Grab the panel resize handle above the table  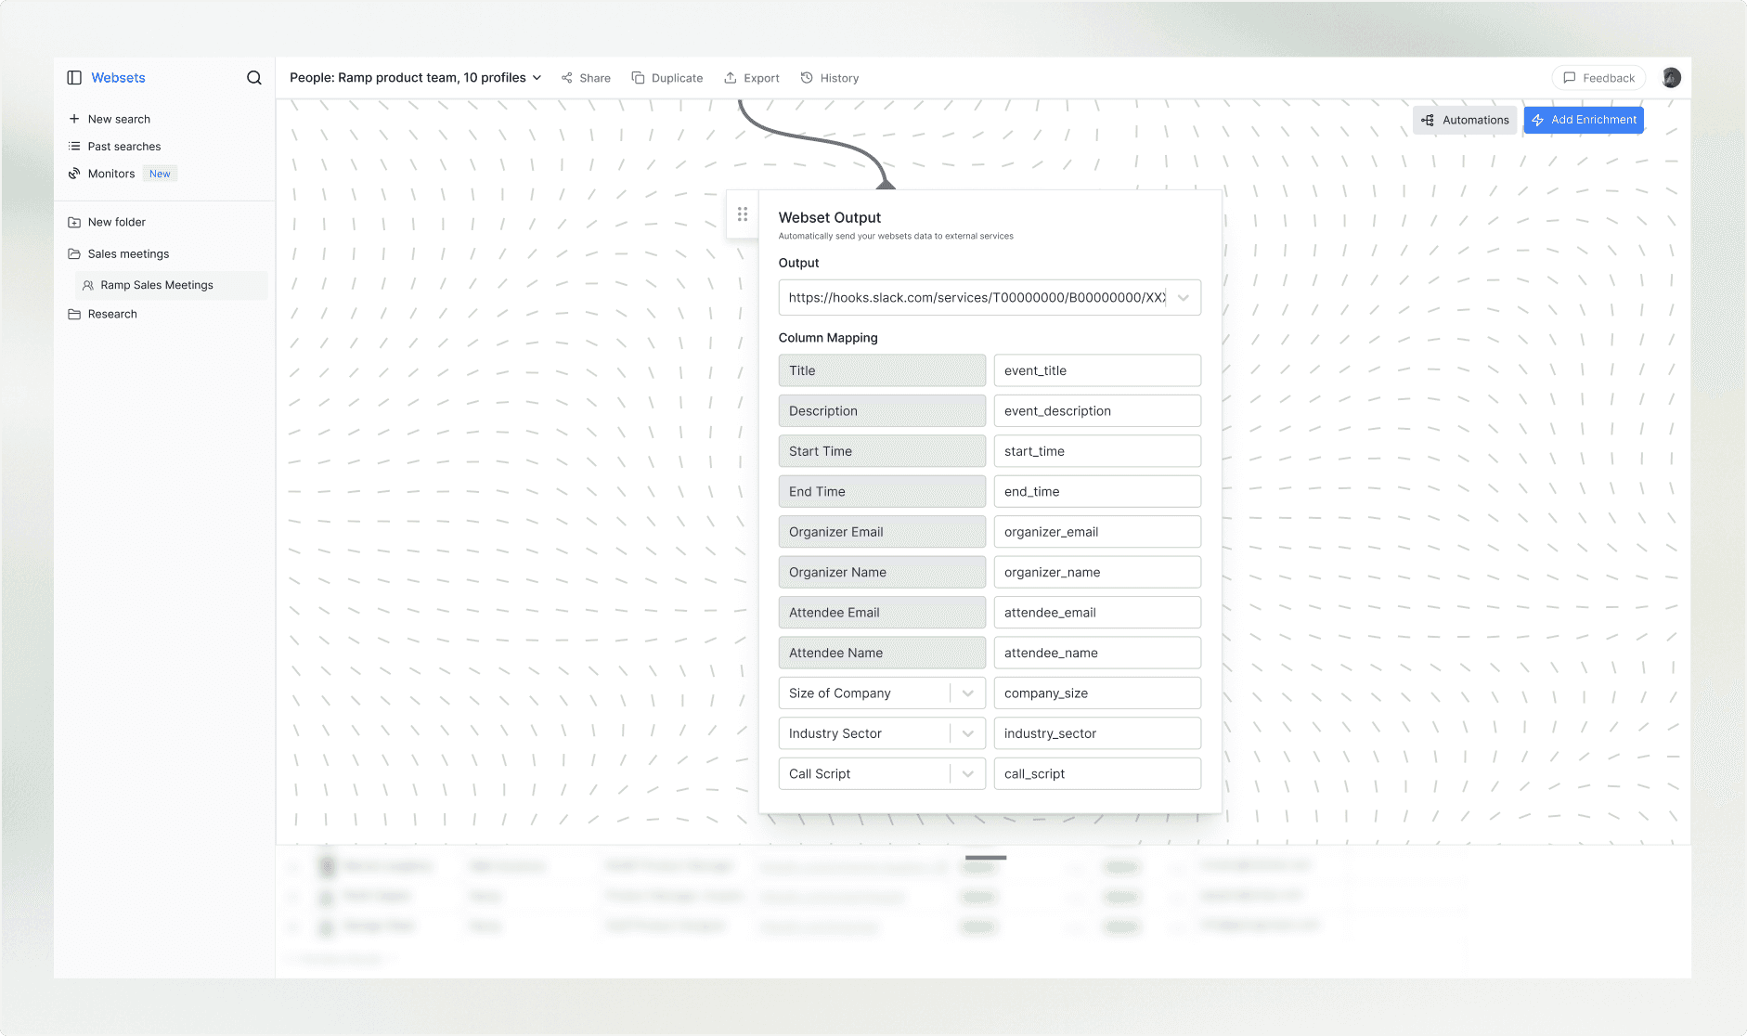(x=986, y=857)
